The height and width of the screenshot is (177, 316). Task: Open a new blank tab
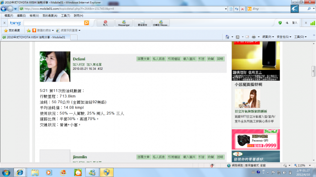[74, 37]
